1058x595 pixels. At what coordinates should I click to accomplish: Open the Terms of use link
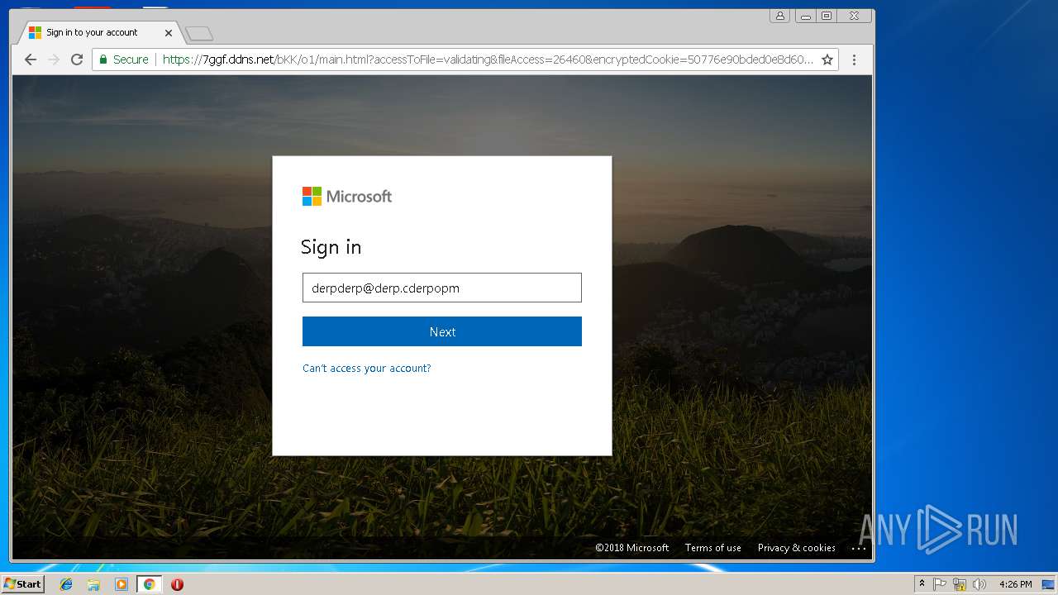click(x=713, y=548)
